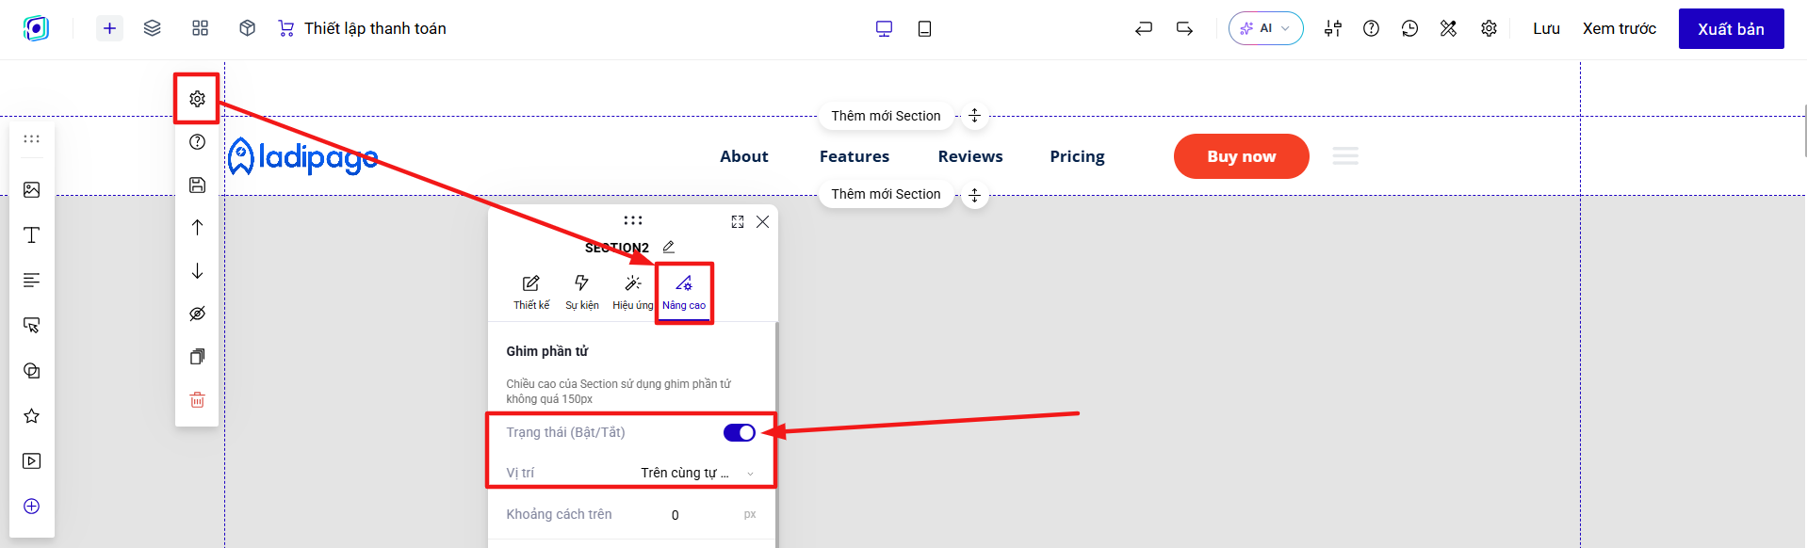The image size is (1807, 548).
Task: Open the Hiệu ứng tab
Action: 633,292
